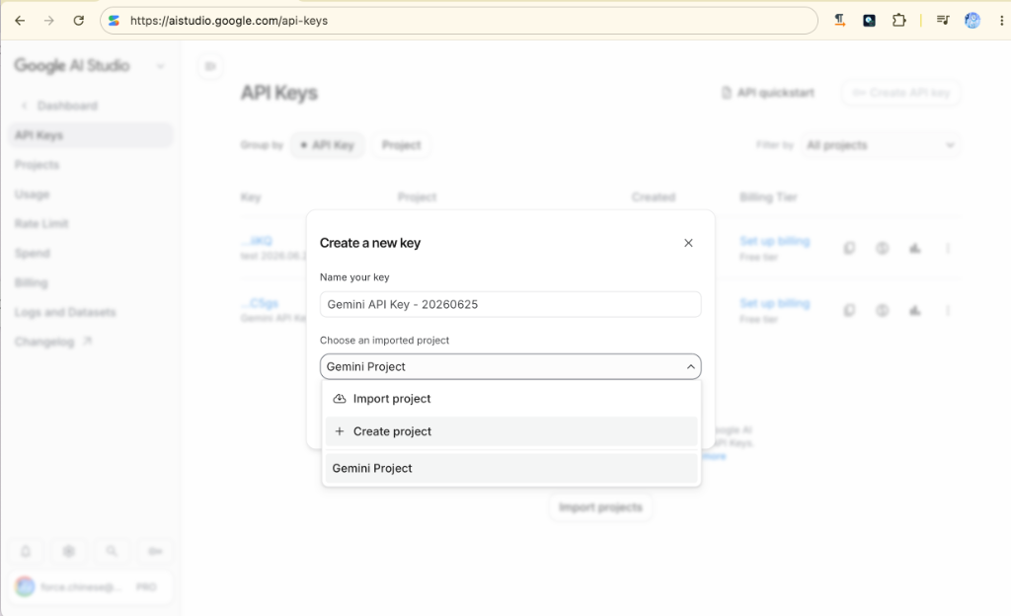Open the account profile in sidebar footer
The width and height of the screenshot is (1011, 616).
(x=91, y=587)
